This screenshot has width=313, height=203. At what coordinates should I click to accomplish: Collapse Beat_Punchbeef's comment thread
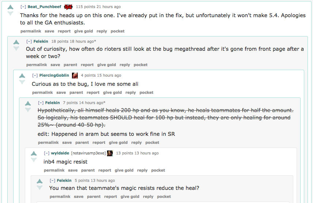pyautogui.click(x=23, y=7)
